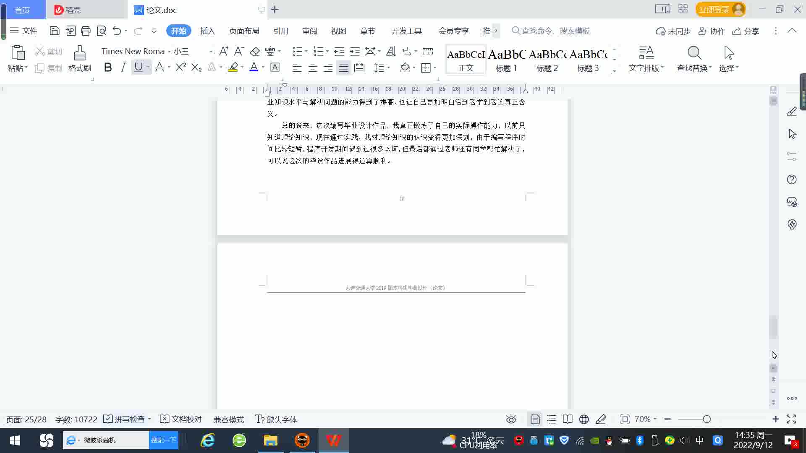The height and width of the screenshot is (453, 806).
Task: Toggle align left
Action: pos(297,67)
